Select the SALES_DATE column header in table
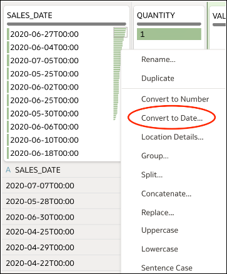 [38, 170]
